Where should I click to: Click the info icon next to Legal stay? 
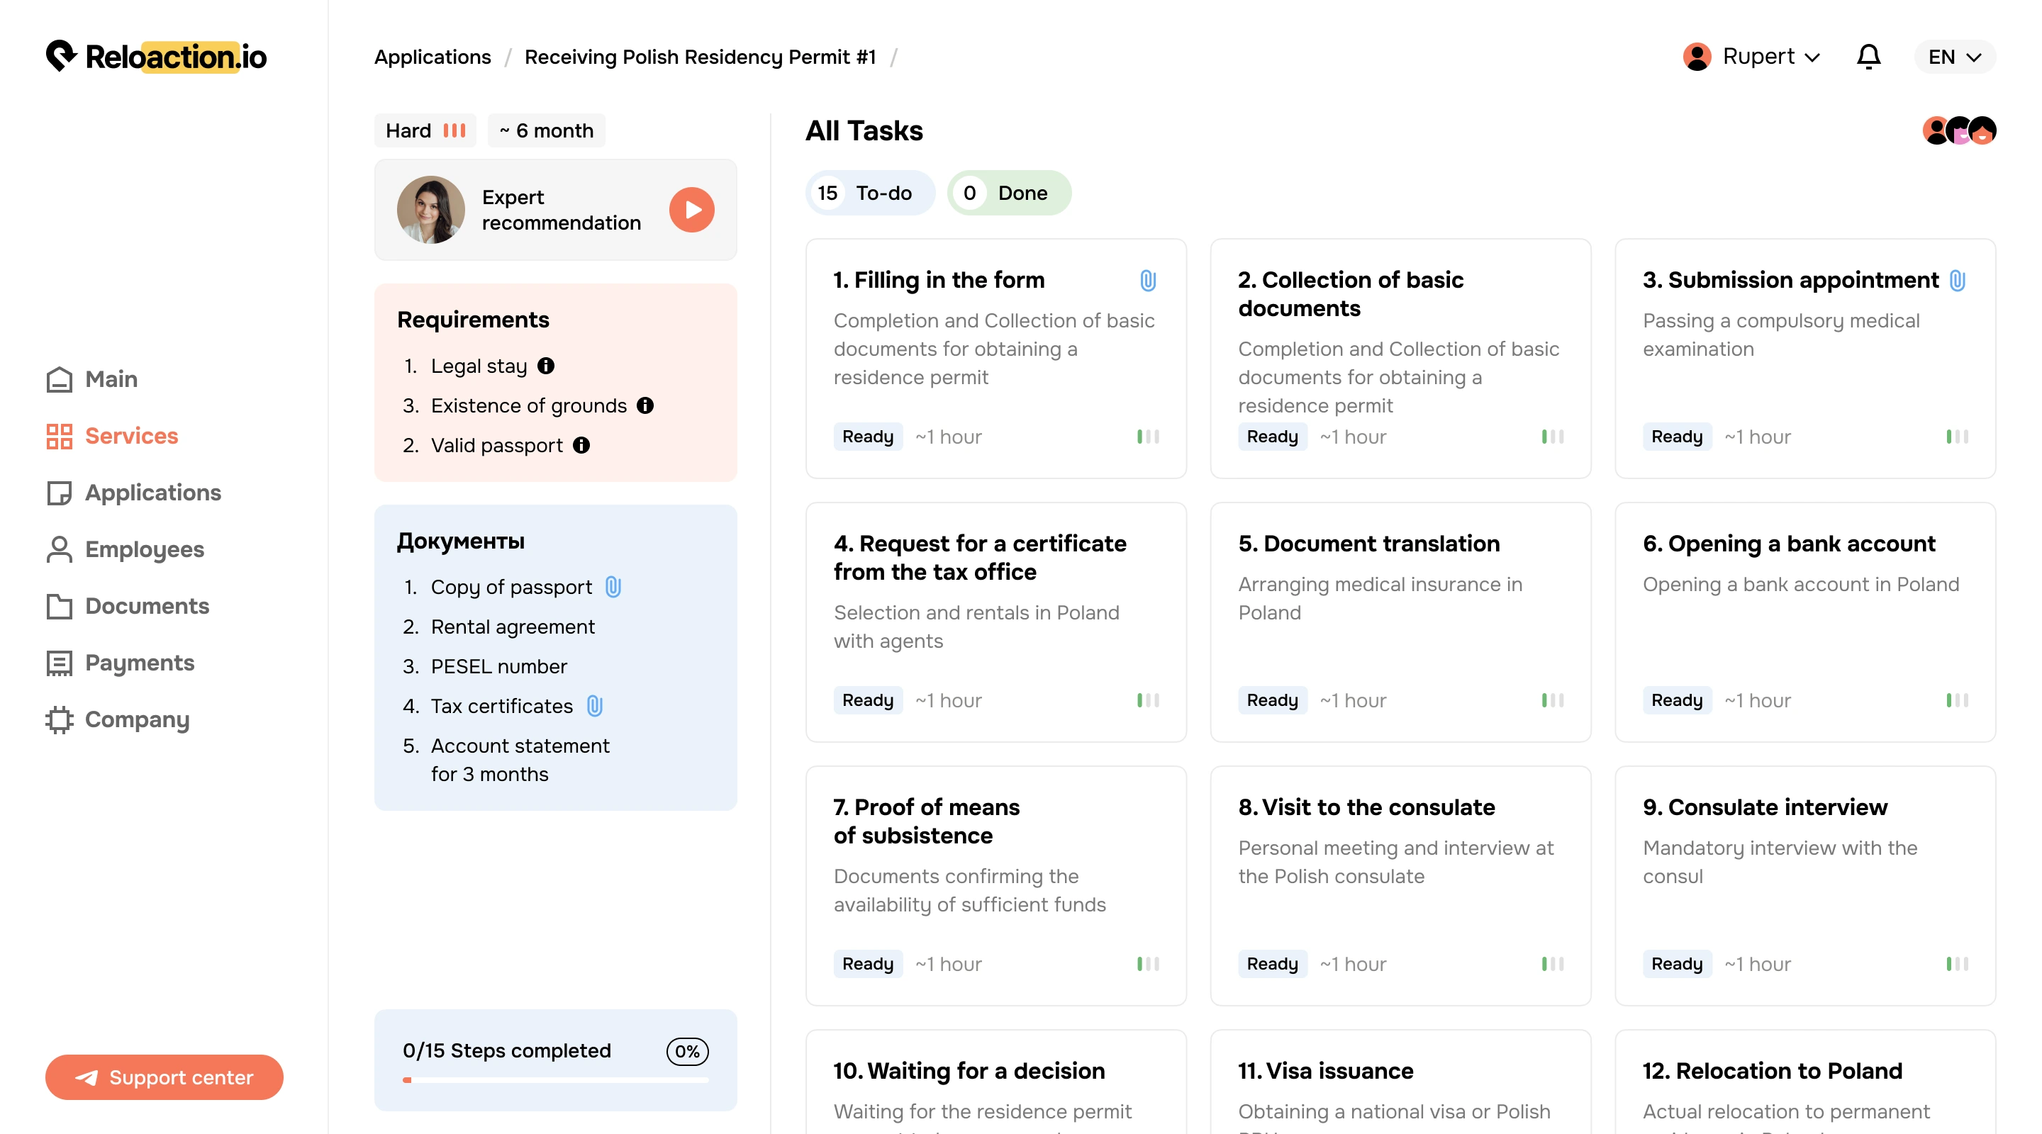point(546,365)
